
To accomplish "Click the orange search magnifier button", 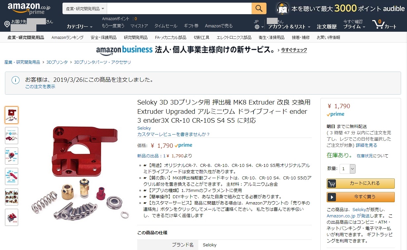I will click(x=259, y=8).
